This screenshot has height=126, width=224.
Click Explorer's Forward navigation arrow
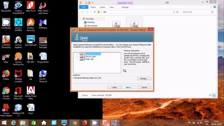87,12
